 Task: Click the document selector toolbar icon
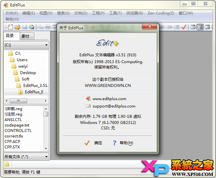click(x=193, y=27)
